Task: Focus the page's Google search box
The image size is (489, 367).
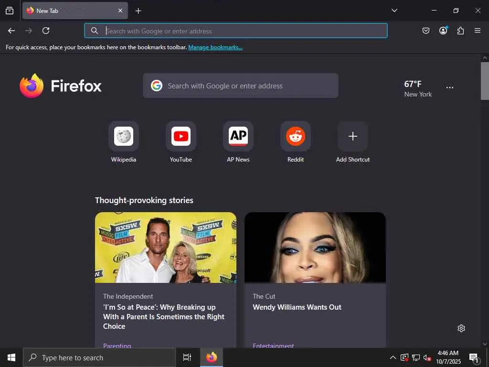Action: point(241,86)
